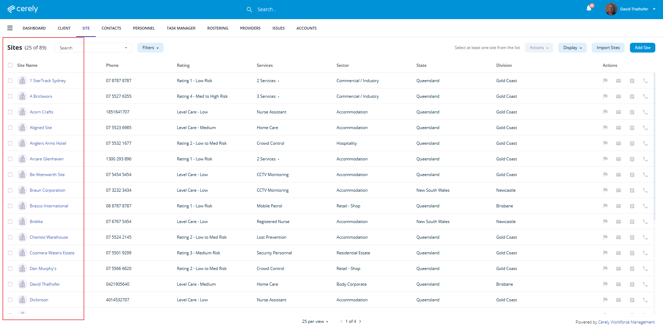This screenshot has height=326, width=663.
Task: Click the Add Site button
Action: [x=642, y=48]
